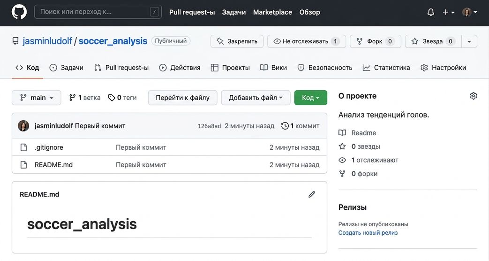Click the Закрепить pin button
This screenshot has height=261, width=489.
coord(237,41)
